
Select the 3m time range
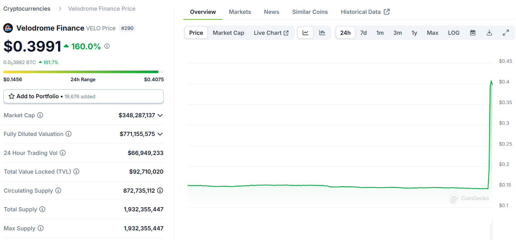397,33
